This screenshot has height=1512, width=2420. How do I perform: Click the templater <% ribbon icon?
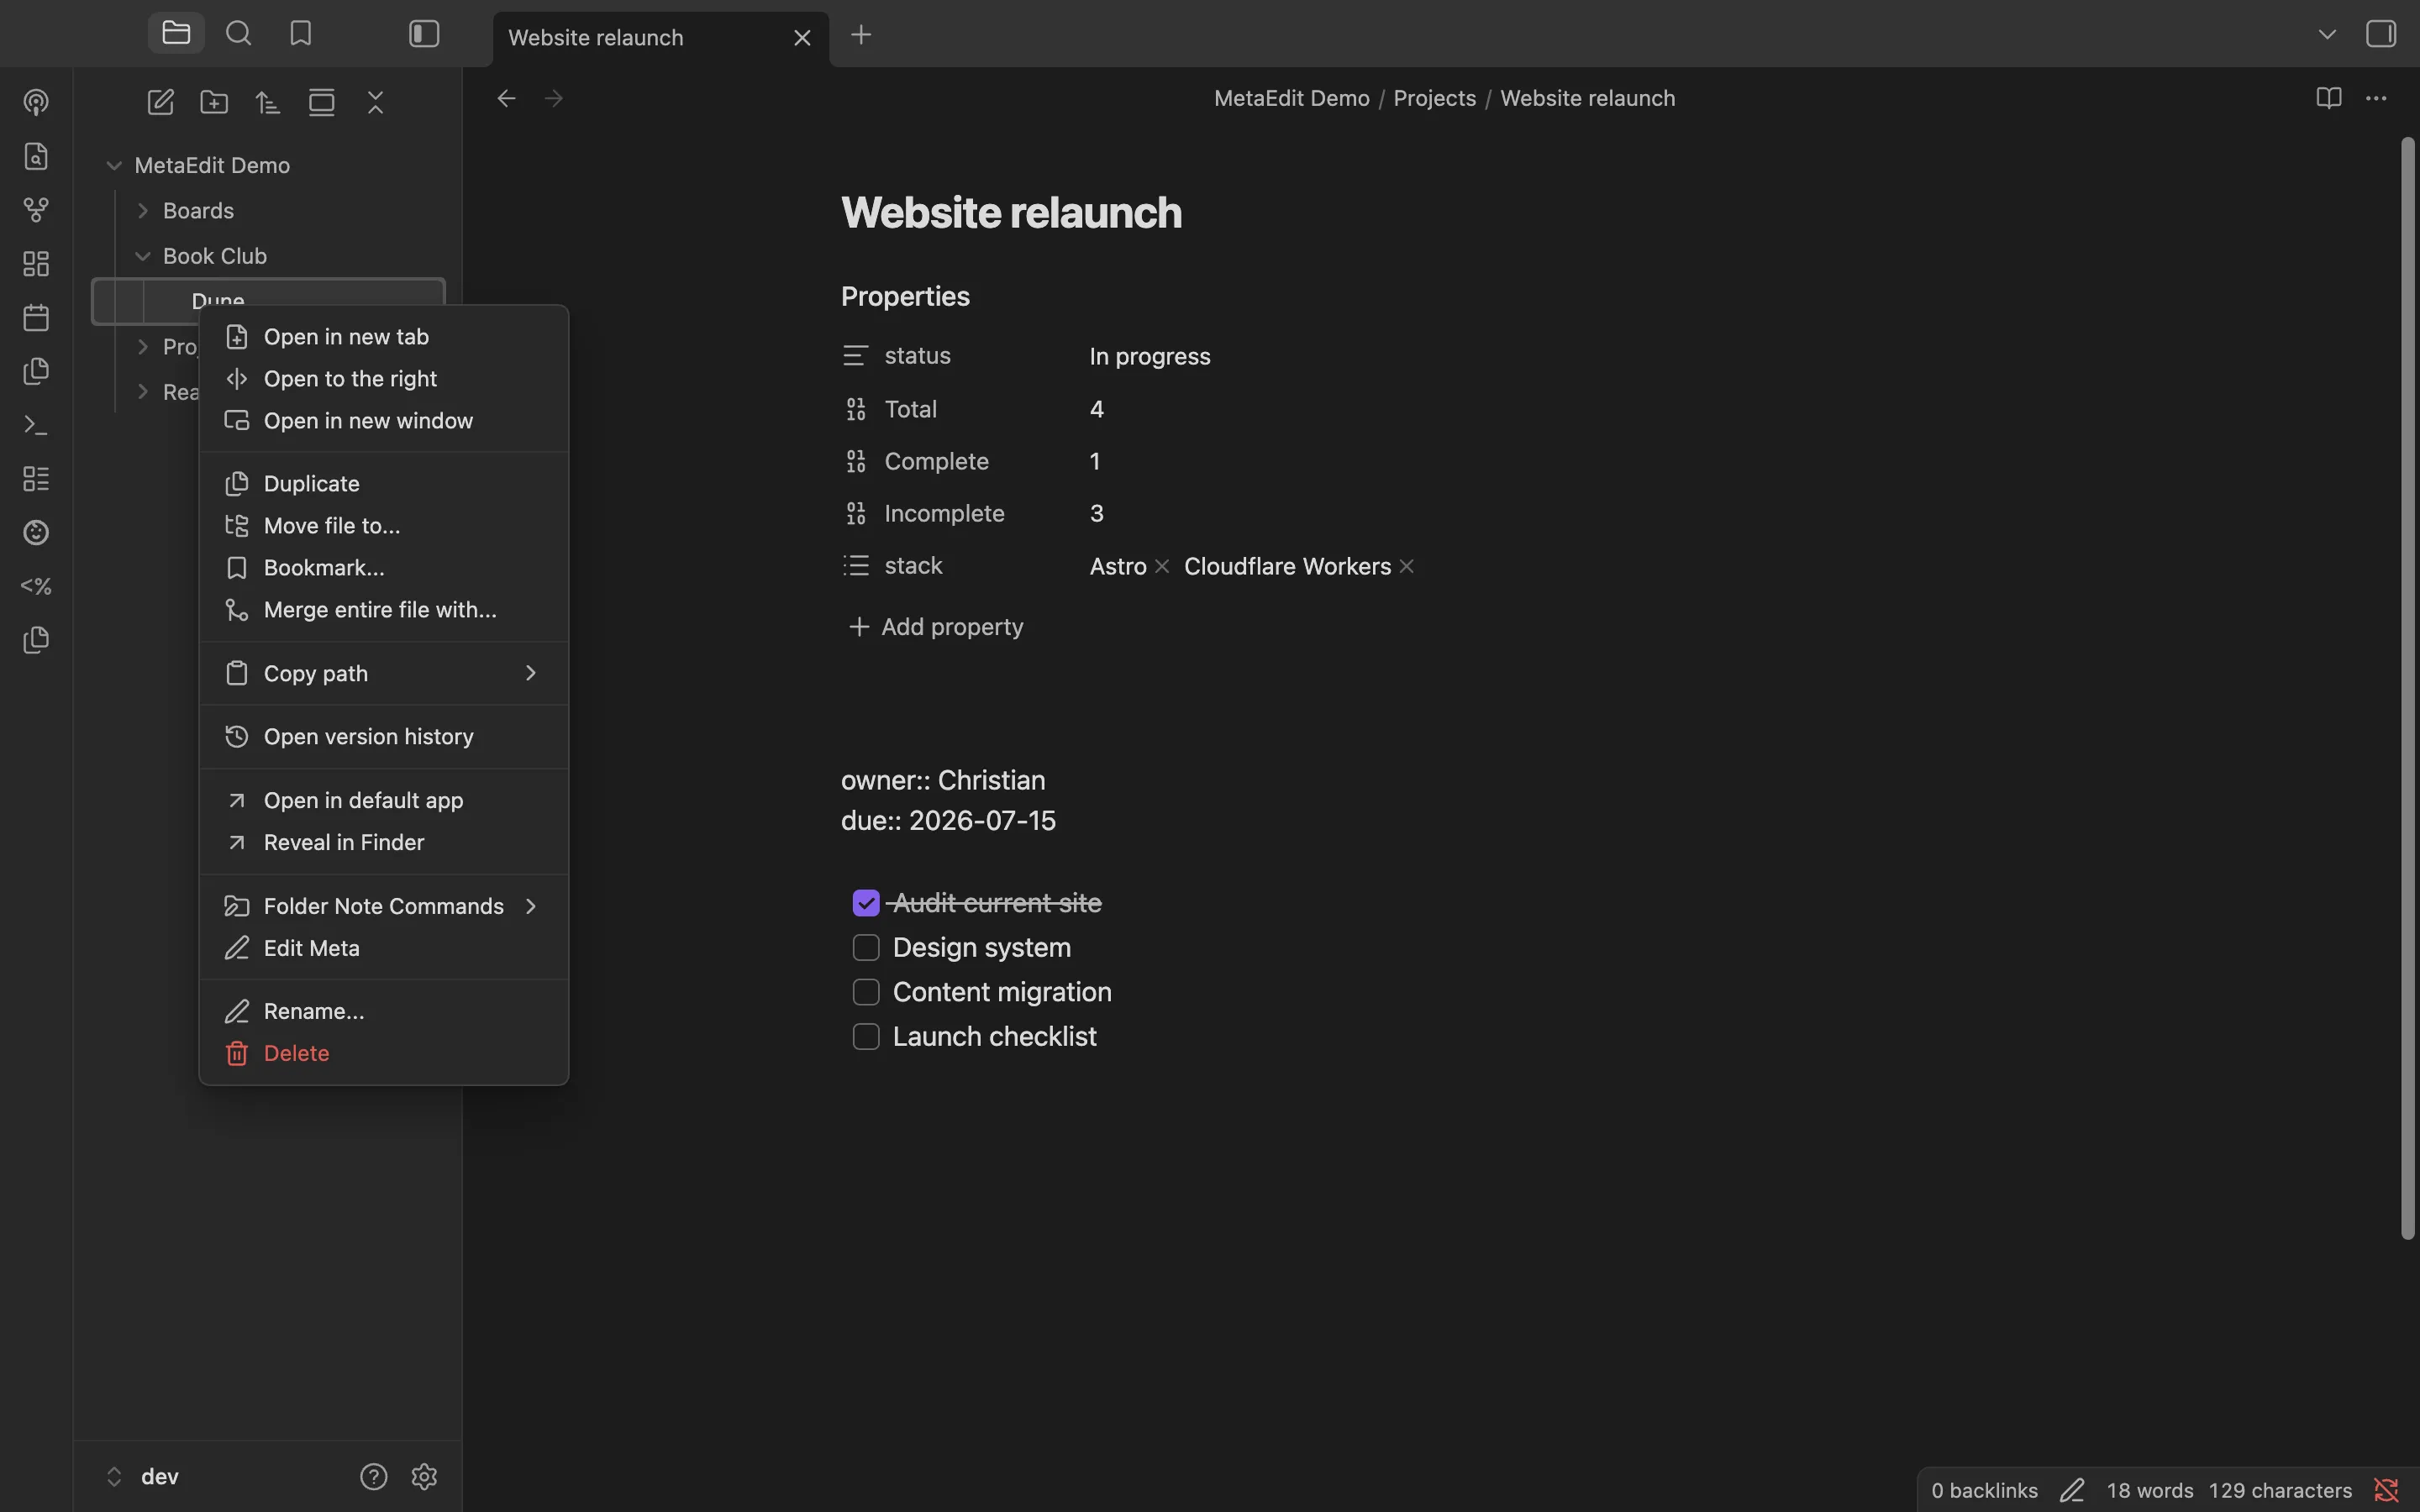click(x=36, y=586)
